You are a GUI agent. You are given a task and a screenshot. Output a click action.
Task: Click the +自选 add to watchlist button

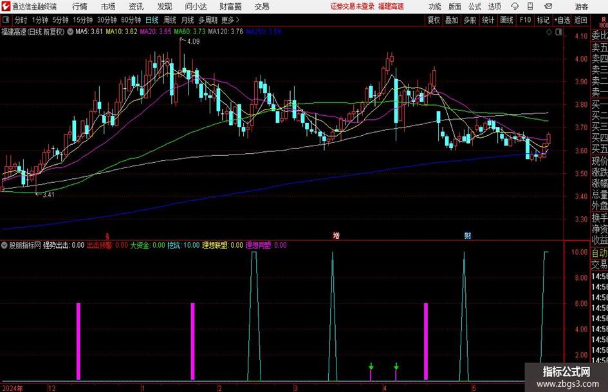pyautogui.click(x=562, y=20)
